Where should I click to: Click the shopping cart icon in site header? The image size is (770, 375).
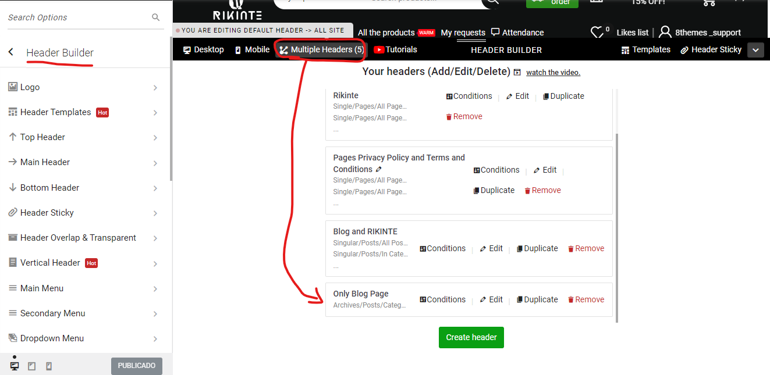pos(708,2)
